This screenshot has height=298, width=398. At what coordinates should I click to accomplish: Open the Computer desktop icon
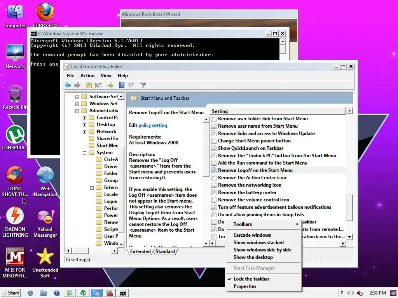pyautogui.click(x=15, y=15)
